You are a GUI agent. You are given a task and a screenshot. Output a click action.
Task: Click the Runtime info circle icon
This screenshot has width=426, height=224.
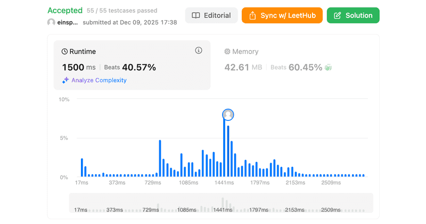click(199, 51)
